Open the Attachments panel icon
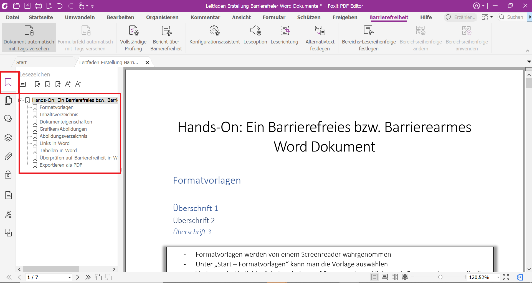 point(8,156)
